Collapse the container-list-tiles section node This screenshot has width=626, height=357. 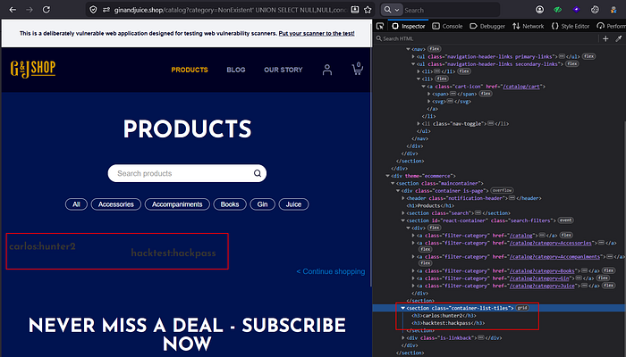coord(402,308)
